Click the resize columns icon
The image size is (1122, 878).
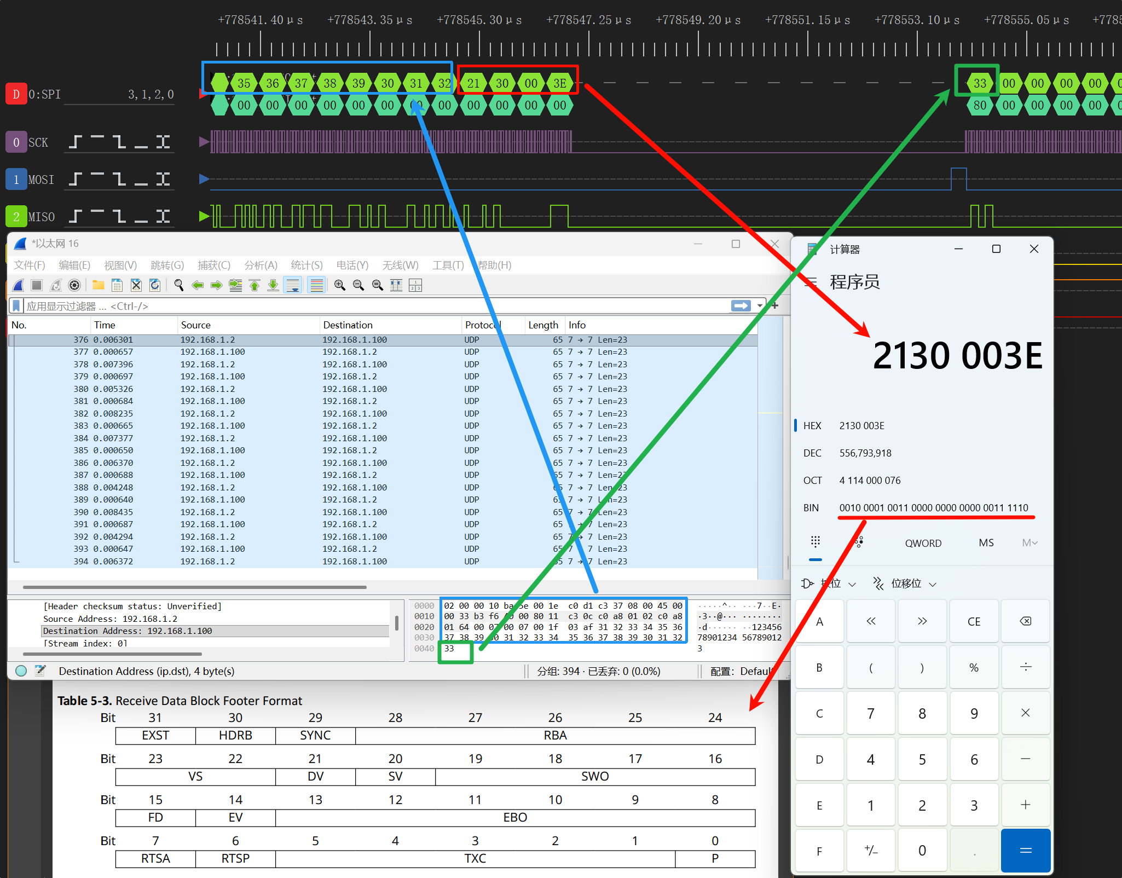click(x=396, y=285)
